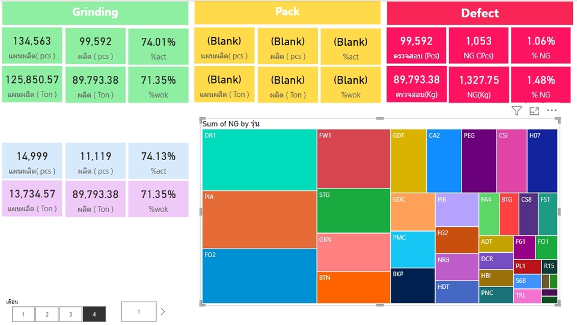Viewport: 577px width, 325px height.
Task: Click the focus mode icon
Action: click(534, 111)
